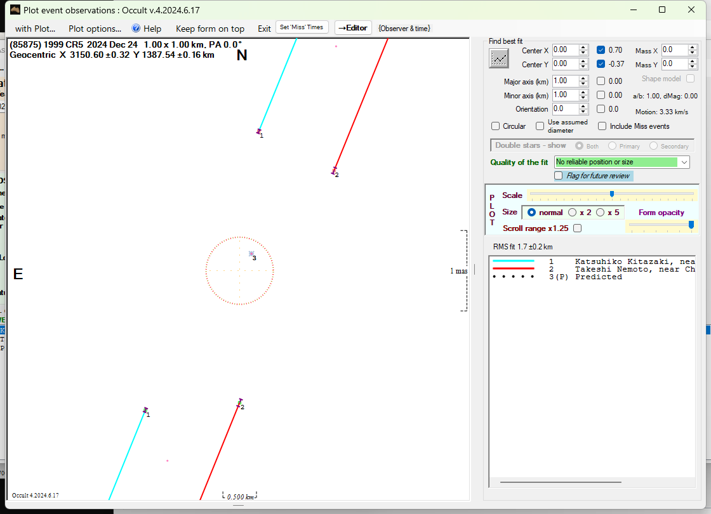
Task: Click the Find best fit graph icon
Action: tap(499, 58)
